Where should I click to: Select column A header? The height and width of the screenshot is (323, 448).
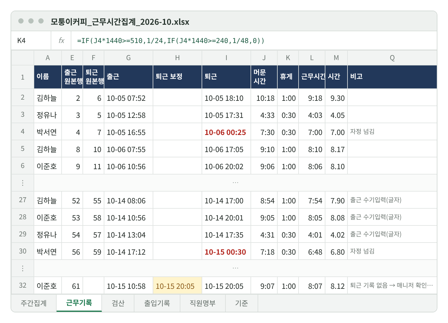[x=48, y=58]
